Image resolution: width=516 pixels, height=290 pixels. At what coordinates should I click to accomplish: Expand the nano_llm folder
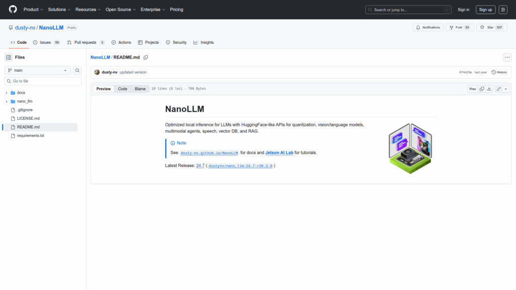(7, 101)
